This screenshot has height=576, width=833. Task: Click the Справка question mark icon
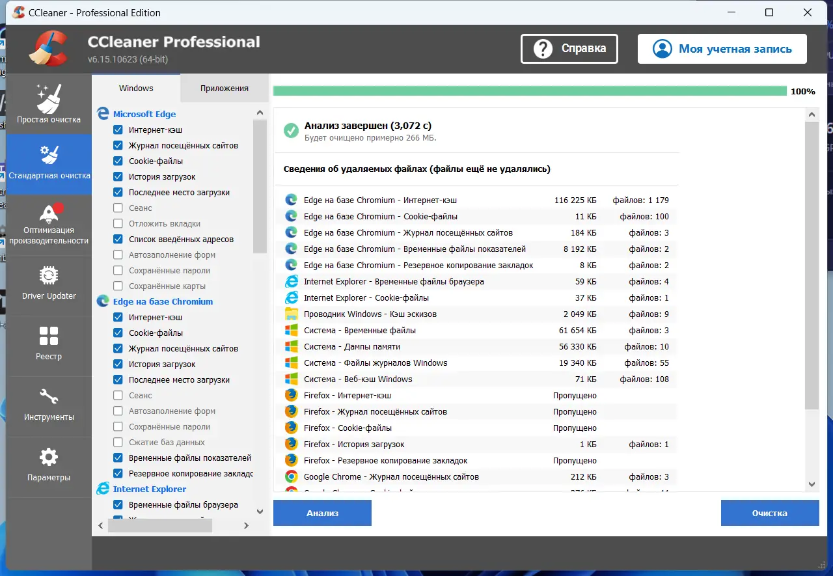543,49
